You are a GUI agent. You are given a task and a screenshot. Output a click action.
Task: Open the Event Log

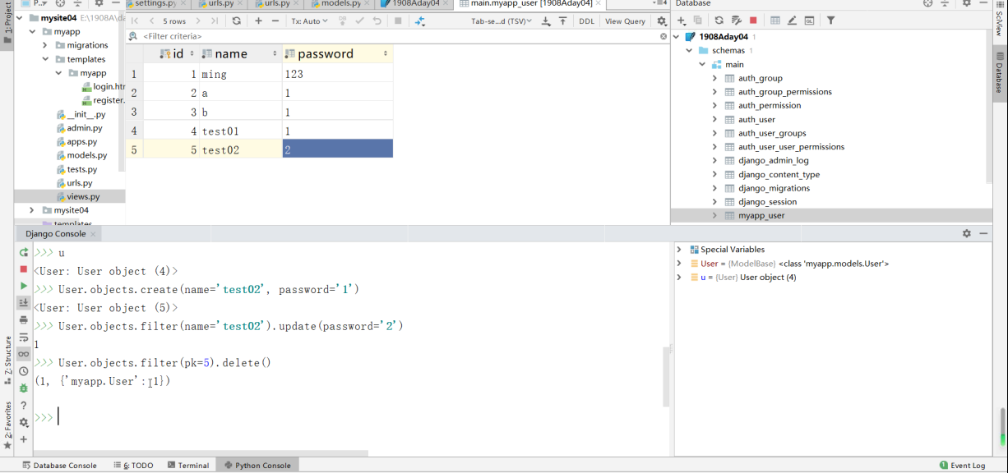point(962,466)
